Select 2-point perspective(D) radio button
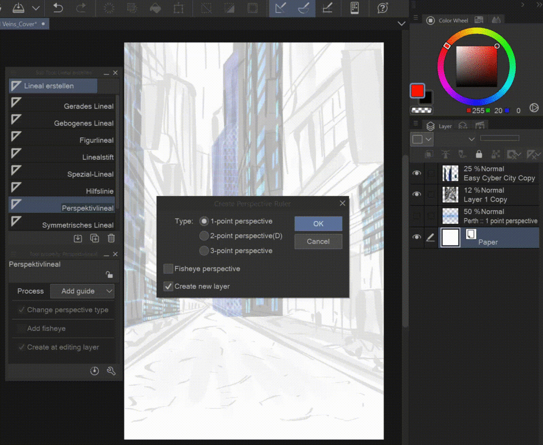Viewport: 543px width, 445px height. pos(204,236)
